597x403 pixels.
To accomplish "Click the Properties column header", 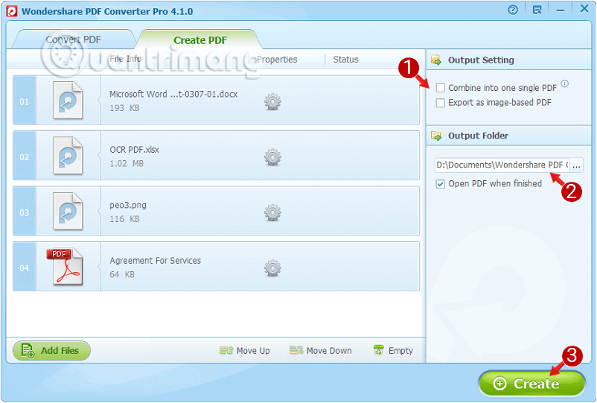I will [277, 60].
